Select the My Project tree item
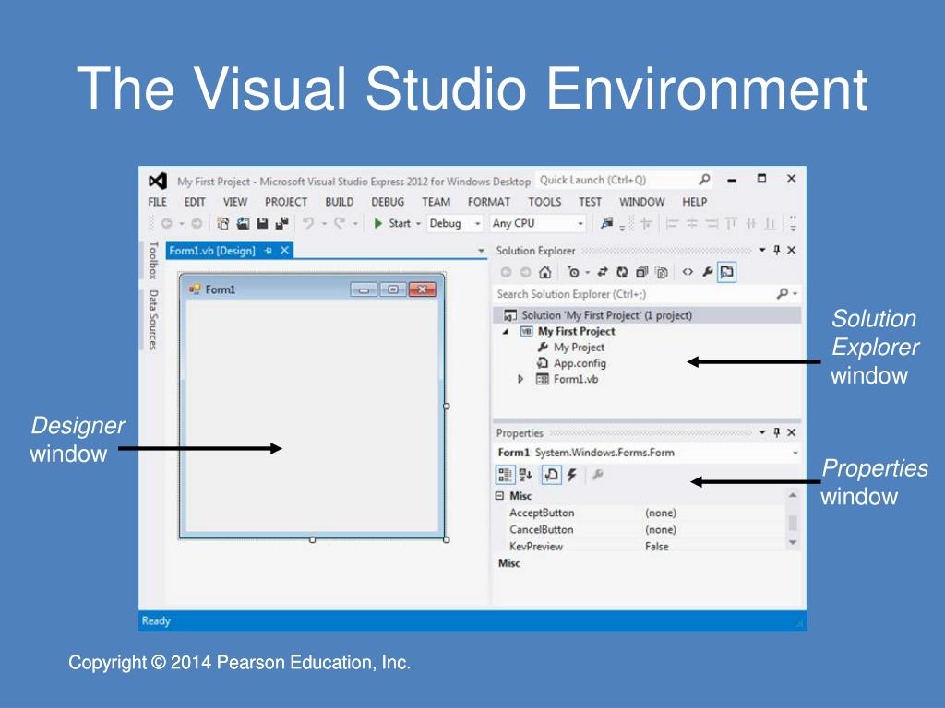The height and width of the screenshot is (708, 945). pyautogui.click(x=579, y=348)
